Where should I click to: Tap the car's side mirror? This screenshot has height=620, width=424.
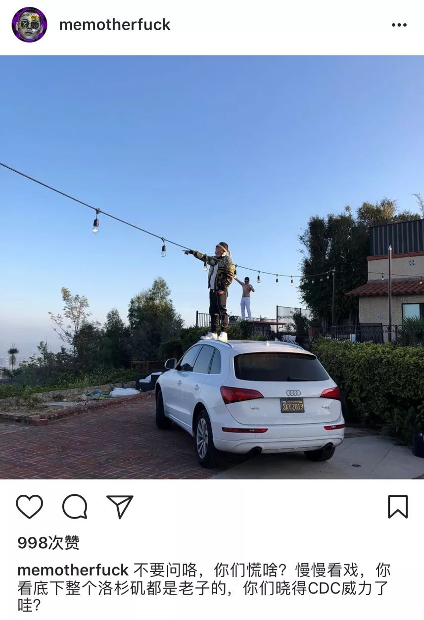[170, 364]
